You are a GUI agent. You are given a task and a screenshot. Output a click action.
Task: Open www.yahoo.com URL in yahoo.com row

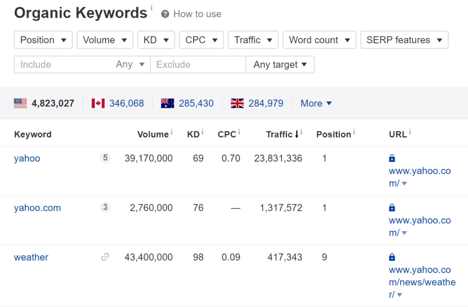pyautogui.click(x=420, y=226)
